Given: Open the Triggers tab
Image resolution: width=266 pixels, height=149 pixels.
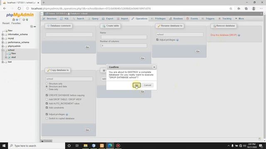Looking at the screenshot, I should 208,19.
